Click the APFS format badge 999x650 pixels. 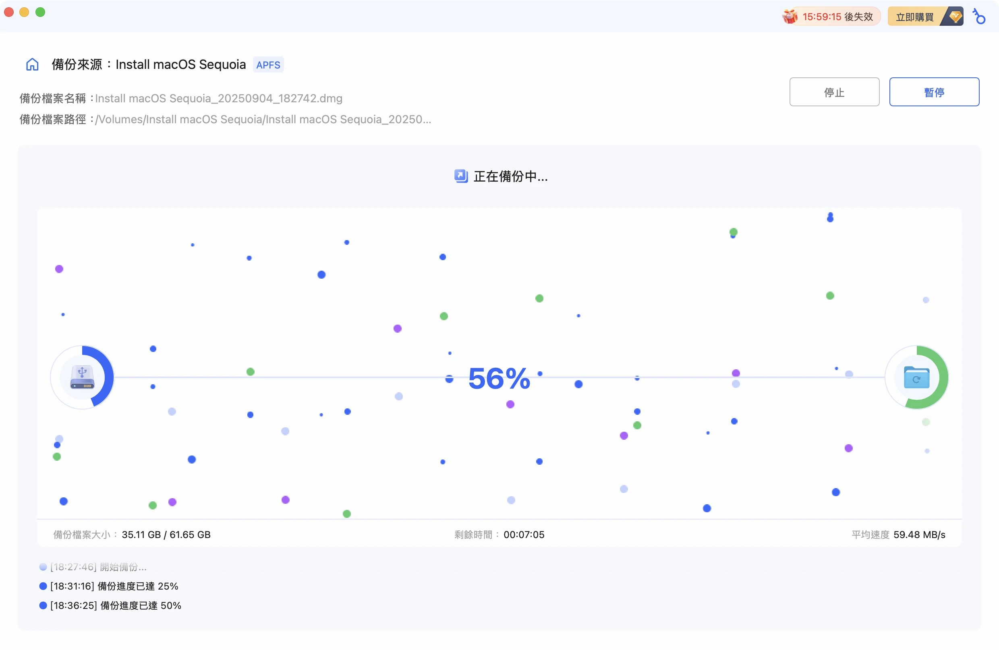tap(268, 64)
